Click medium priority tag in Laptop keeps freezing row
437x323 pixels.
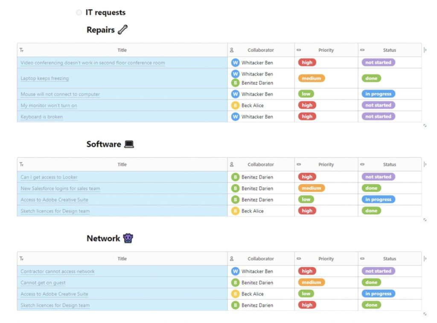[312, 78]
